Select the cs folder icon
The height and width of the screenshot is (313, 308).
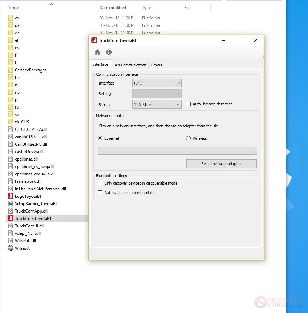tap(11, 18)
